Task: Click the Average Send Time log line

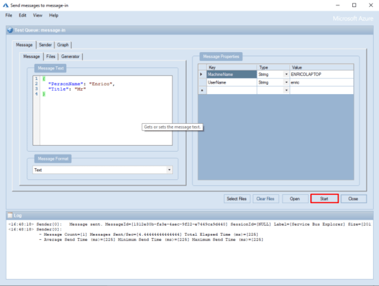Action: click(151, 240)
